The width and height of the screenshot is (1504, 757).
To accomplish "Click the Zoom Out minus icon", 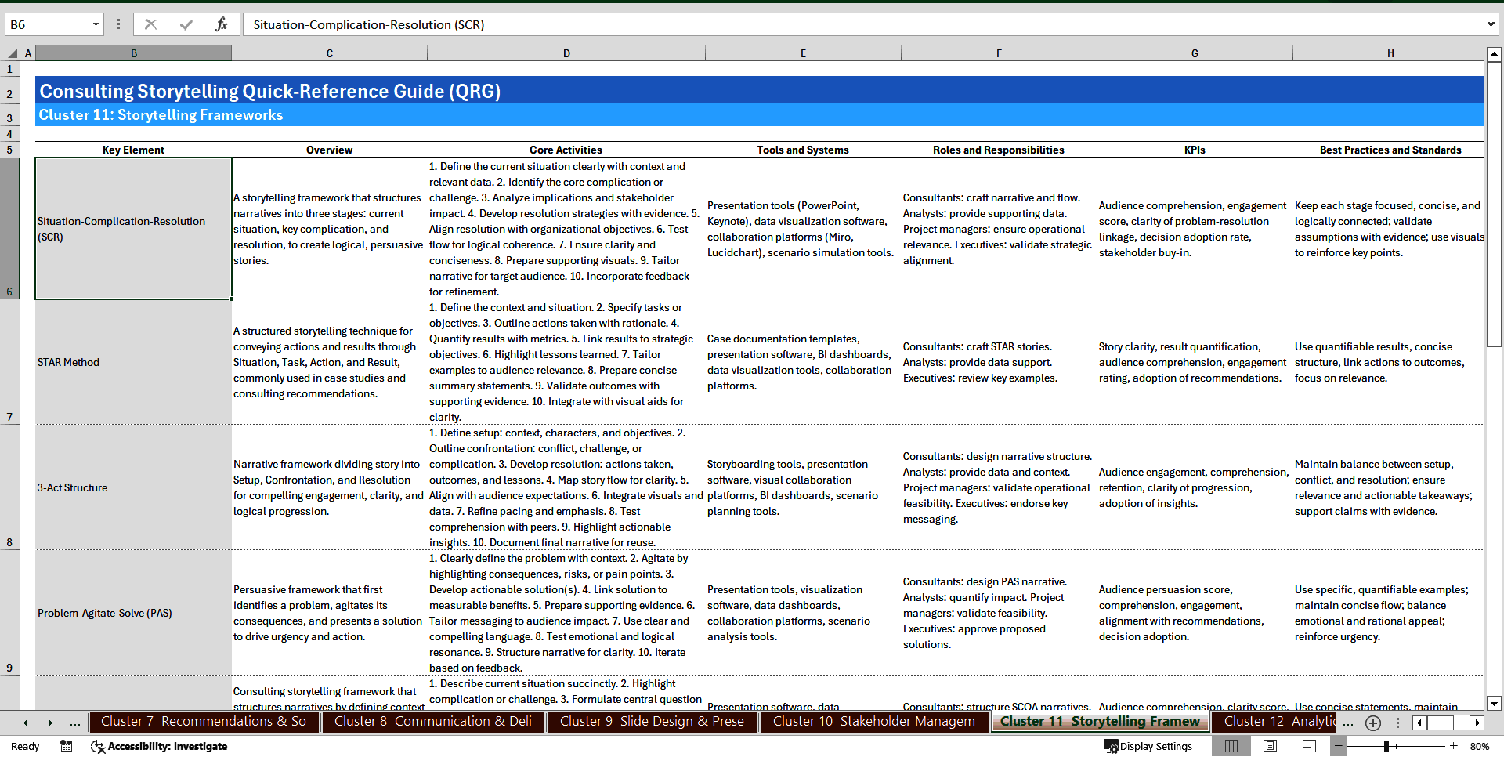I will pos(1339,746).
